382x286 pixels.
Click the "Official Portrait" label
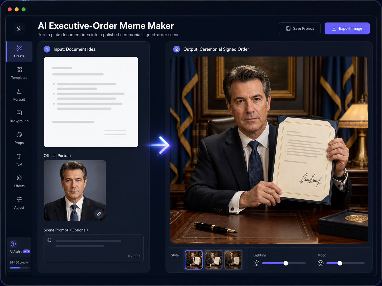point(57,156)
